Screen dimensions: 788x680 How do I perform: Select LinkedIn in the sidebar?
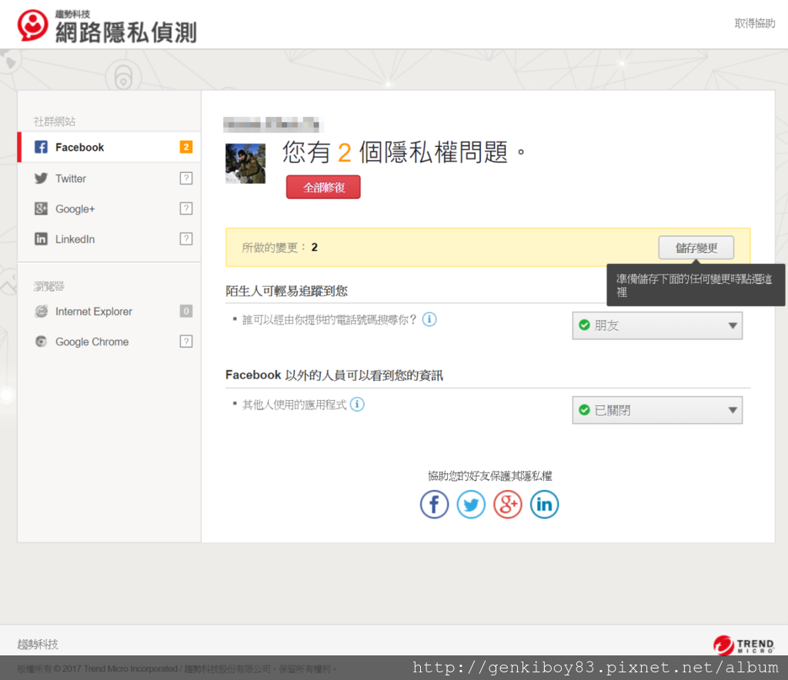coord(109,238)
